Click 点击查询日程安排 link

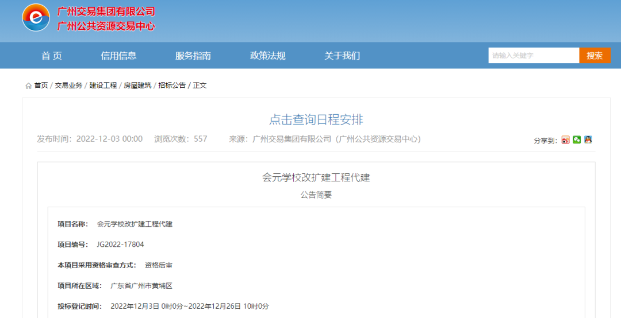[316, 119]
